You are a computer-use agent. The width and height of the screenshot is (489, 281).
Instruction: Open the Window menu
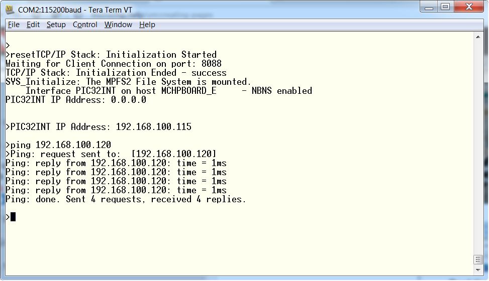coord(118,25)
